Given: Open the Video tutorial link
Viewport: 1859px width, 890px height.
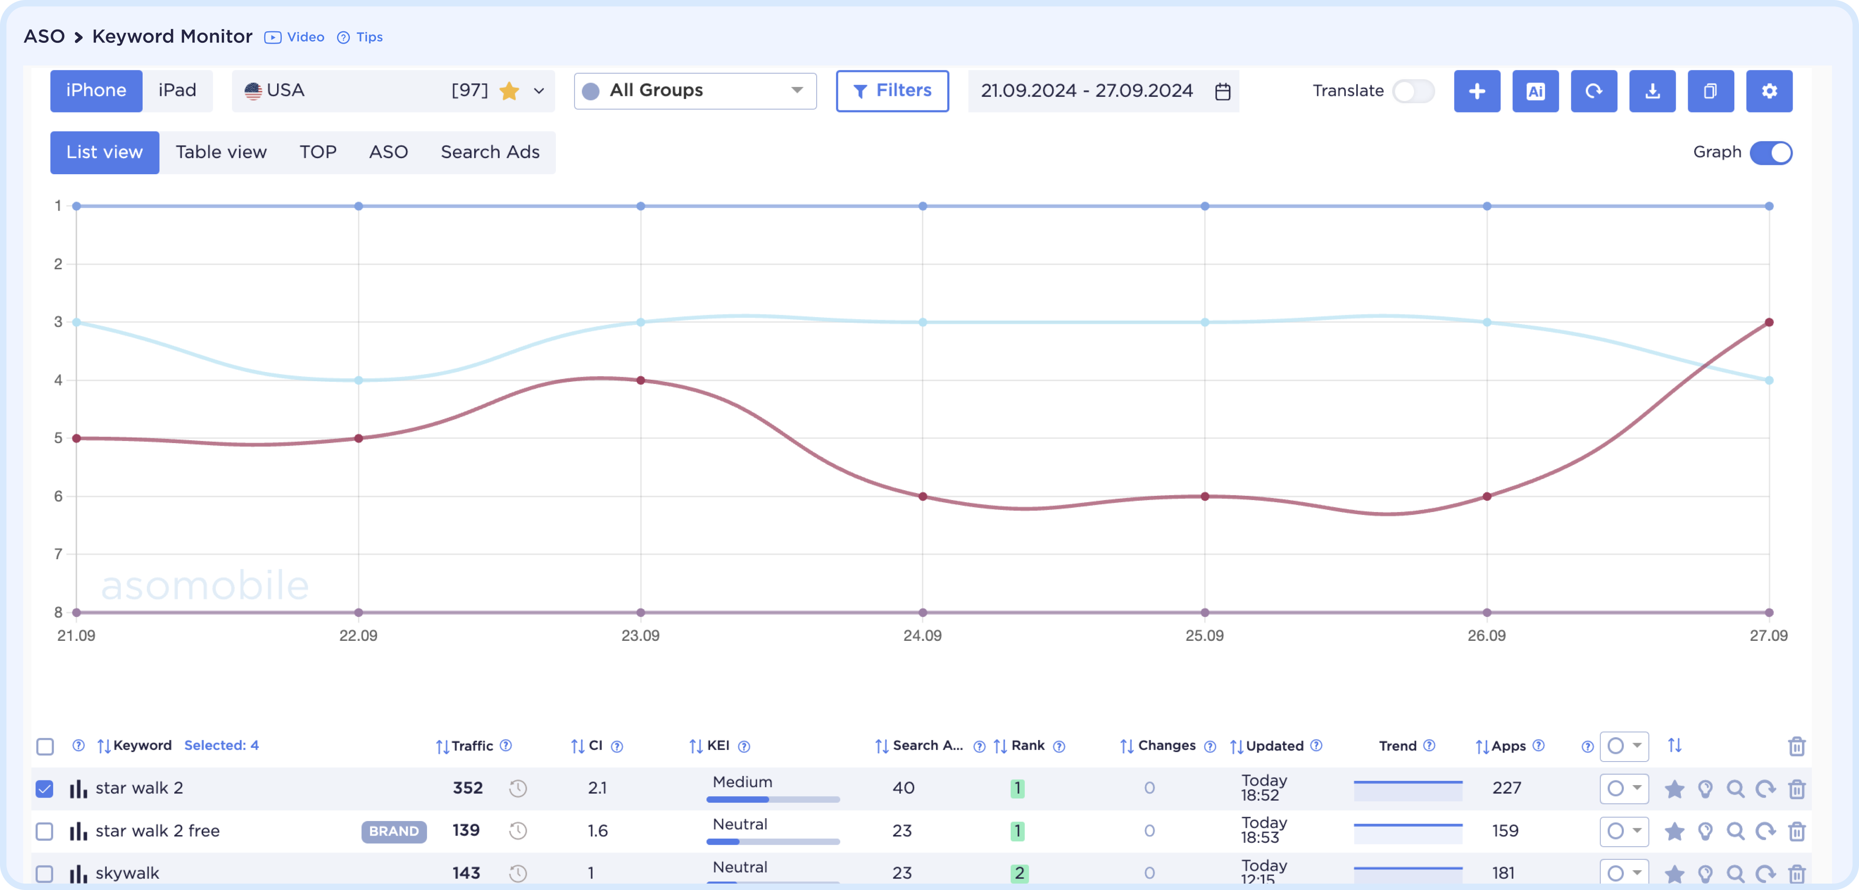Looking at the screenshot, I should coord(294,37).
